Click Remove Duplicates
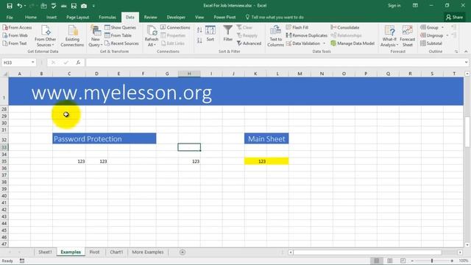 [x=307, y=35]
